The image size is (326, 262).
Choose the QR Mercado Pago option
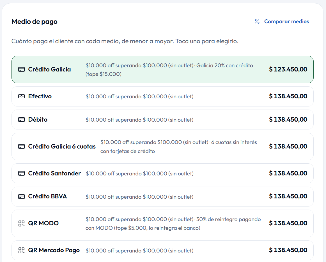click(x=162, y=251)
